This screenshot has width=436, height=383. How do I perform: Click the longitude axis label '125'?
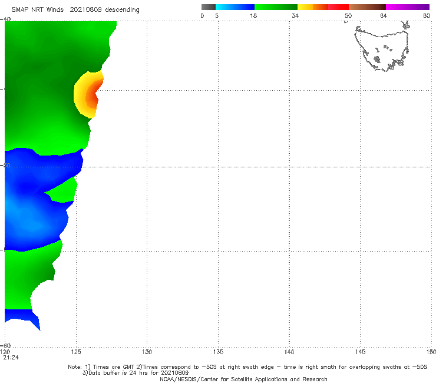(x=76, y=352)
